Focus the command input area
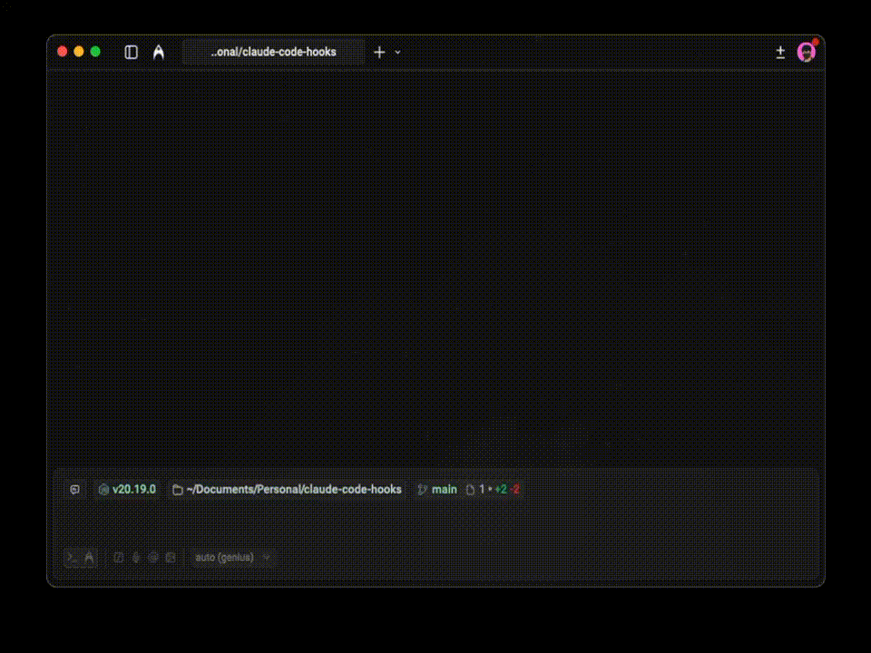 click(436, 522)
